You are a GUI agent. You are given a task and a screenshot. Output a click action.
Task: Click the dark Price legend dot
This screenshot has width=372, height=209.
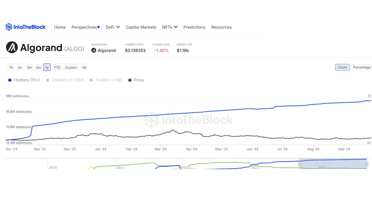pos(130,80)
